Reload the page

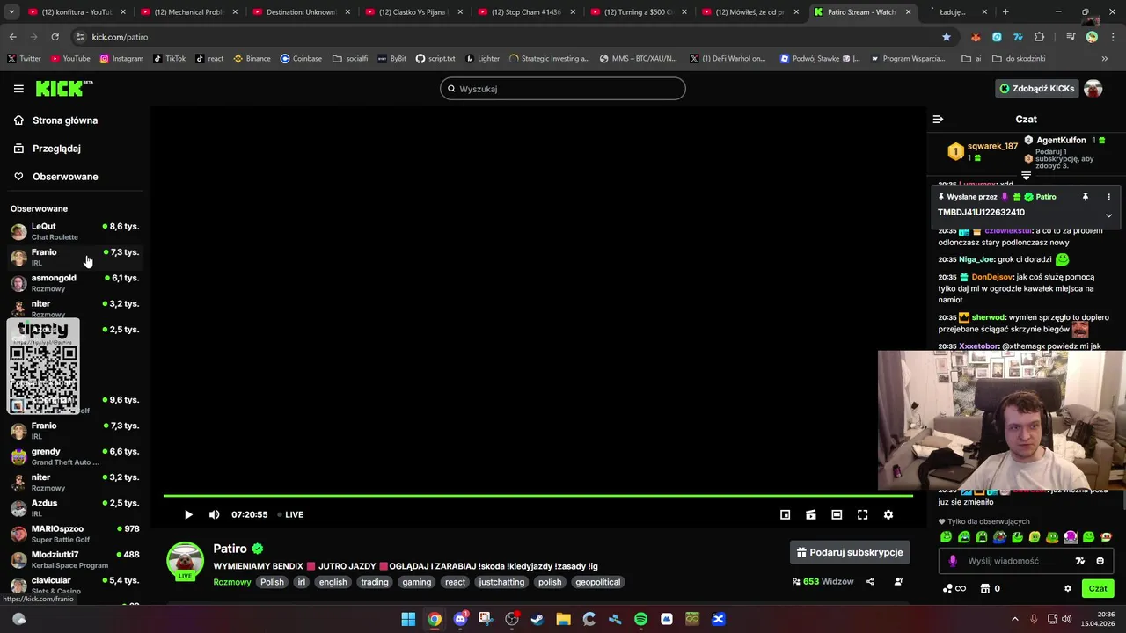click(55, 37)
